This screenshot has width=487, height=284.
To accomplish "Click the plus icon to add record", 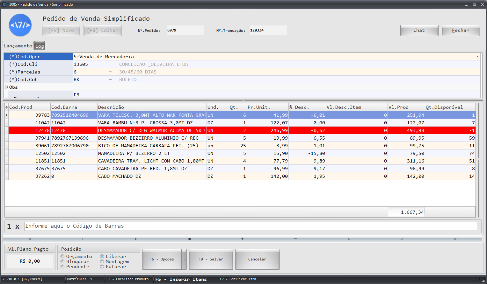I will pyautogui.click(x=242, y=239).
